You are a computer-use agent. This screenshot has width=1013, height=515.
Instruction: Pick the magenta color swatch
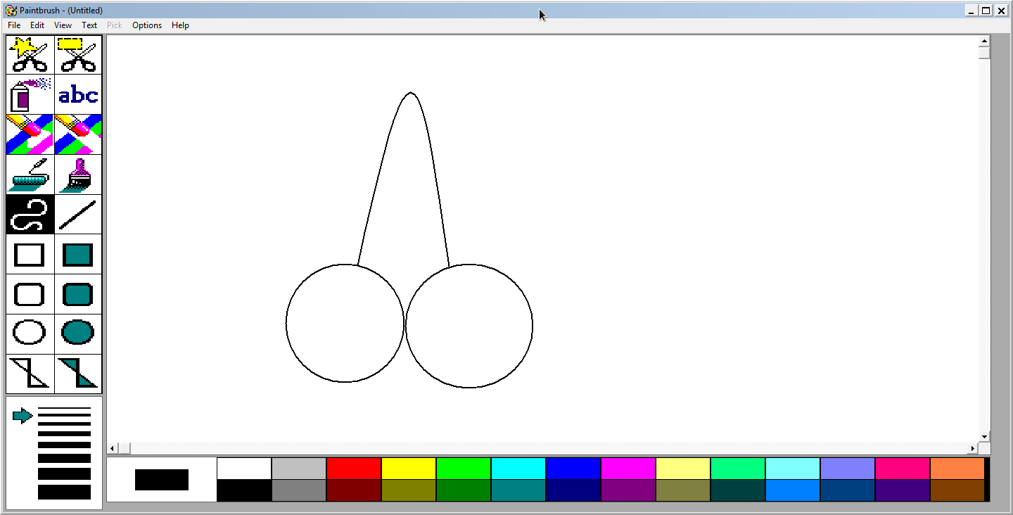point(628,469)
